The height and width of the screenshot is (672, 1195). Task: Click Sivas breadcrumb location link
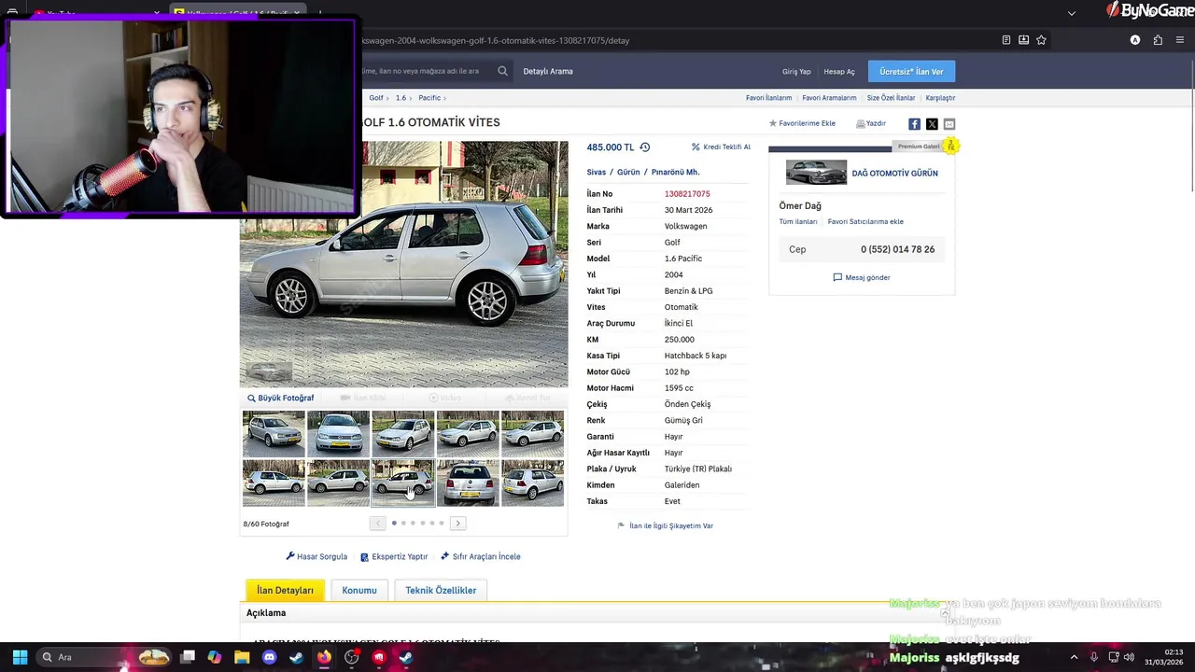pos(597,172)
